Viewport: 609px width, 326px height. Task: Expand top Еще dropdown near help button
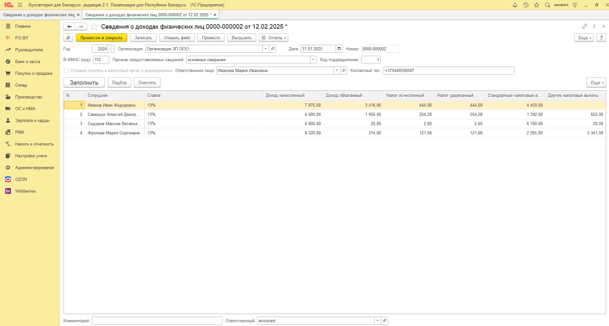pos(584,38)
